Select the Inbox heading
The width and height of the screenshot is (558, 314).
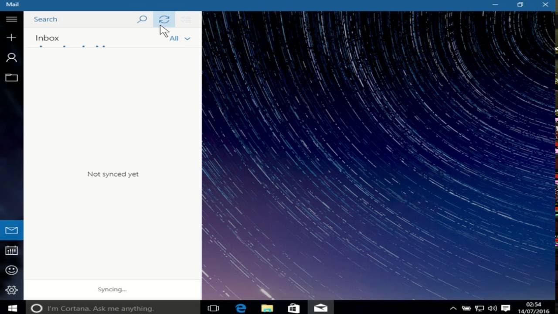tap(47, 38)
